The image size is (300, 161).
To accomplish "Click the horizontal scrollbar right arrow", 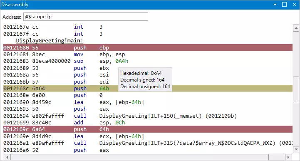I will point(288,157).
